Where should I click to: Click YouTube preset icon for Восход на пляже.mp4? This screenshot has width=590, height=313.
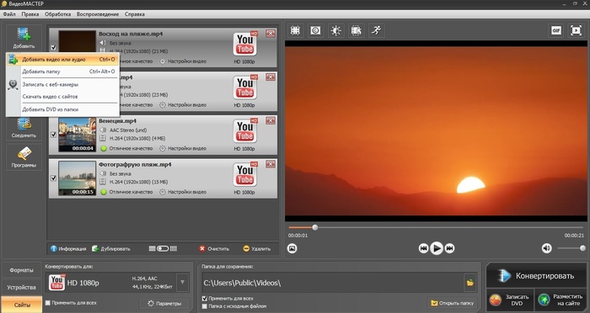pos(245,44)
